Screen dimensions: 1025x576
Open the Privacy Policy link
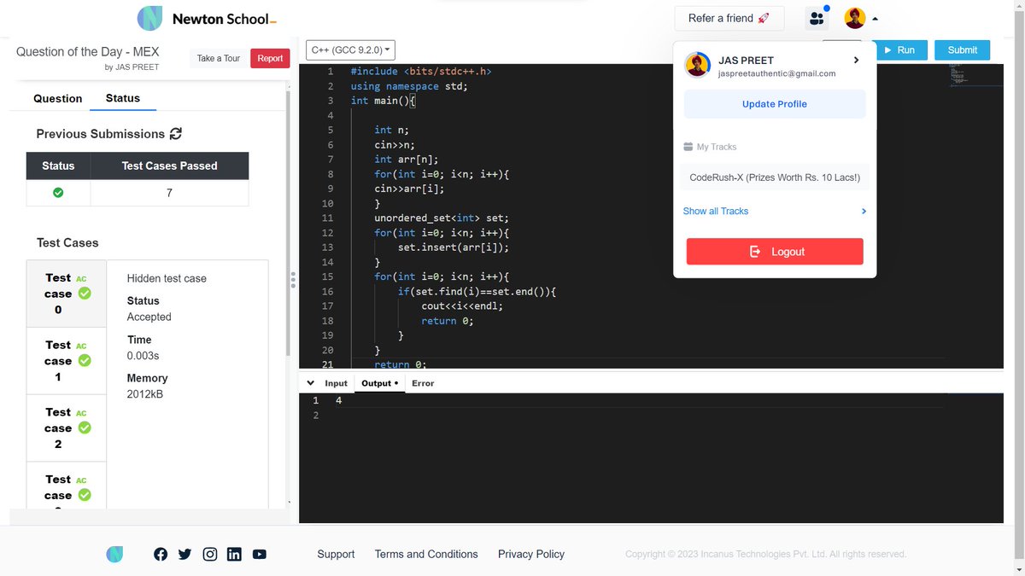(531, 554)
